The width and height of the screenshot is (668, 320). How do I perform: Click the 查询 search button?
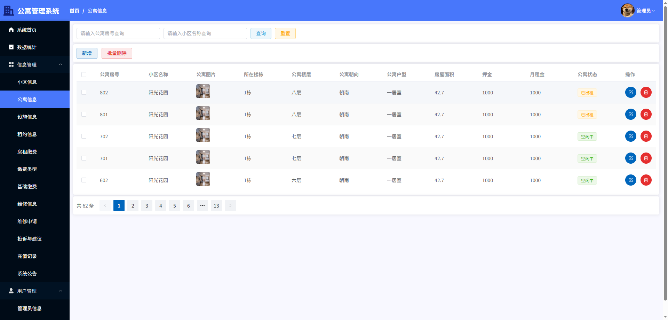pos(261,33)
